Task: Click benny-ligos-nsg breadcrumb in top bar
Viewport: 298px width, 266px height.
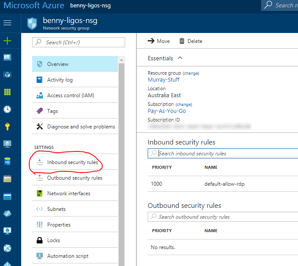Action: point(90,6)
